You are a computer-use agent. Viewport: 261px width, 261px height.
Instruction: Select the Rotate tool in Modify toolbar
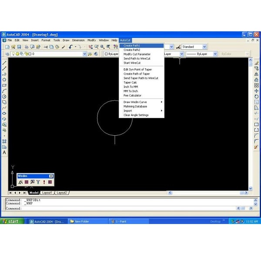[256, 97]
